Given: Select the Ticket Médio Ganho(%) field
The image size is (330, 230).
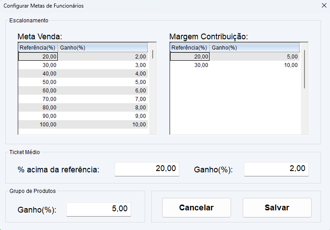Looking at the screenshot, I should (276, 169).
